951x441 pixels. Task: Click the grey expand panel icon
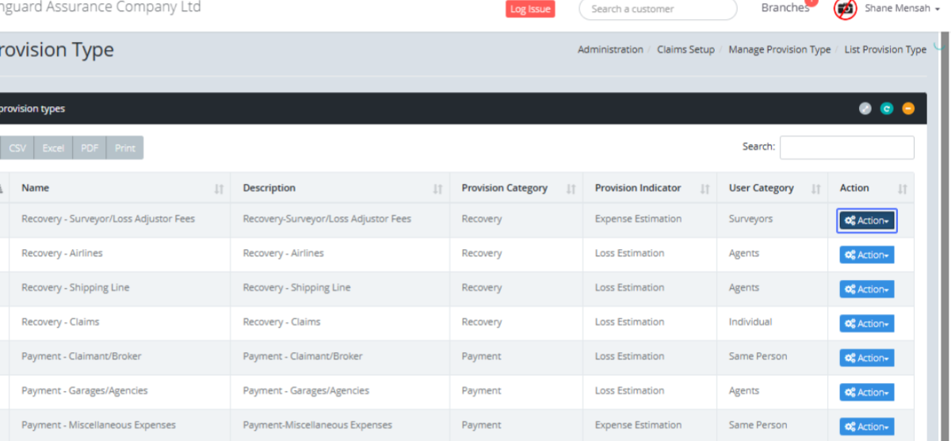coord(865,109)
